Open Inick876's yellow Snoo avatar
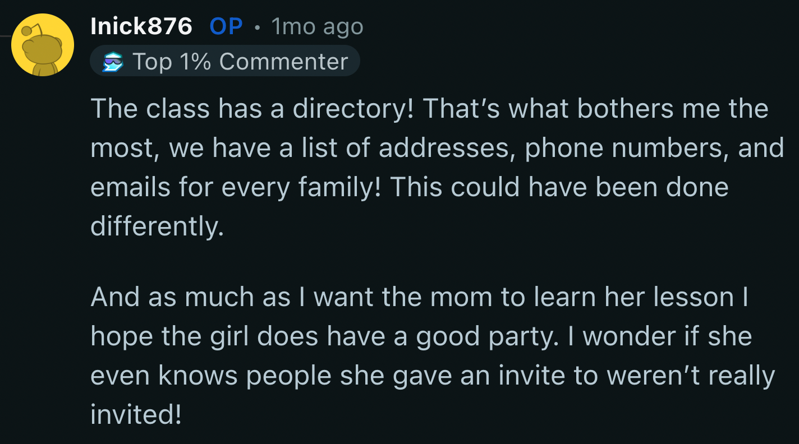This screenshot has height=444, width=799. tap(43, 44)
